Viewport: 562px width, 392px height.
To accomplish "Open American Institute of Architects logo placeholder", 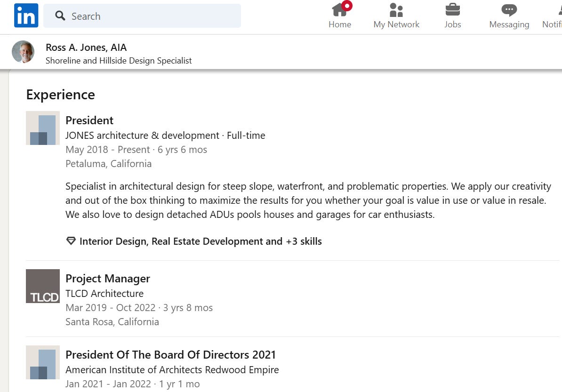I will [43, 362].
